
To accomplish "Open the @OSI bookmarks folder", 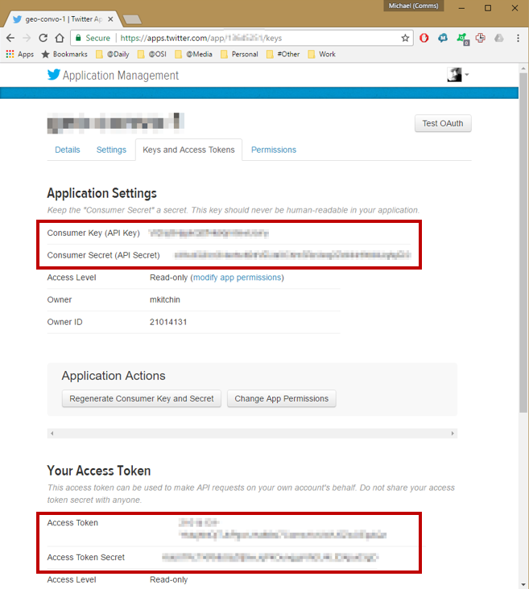I will pos(152,54).
